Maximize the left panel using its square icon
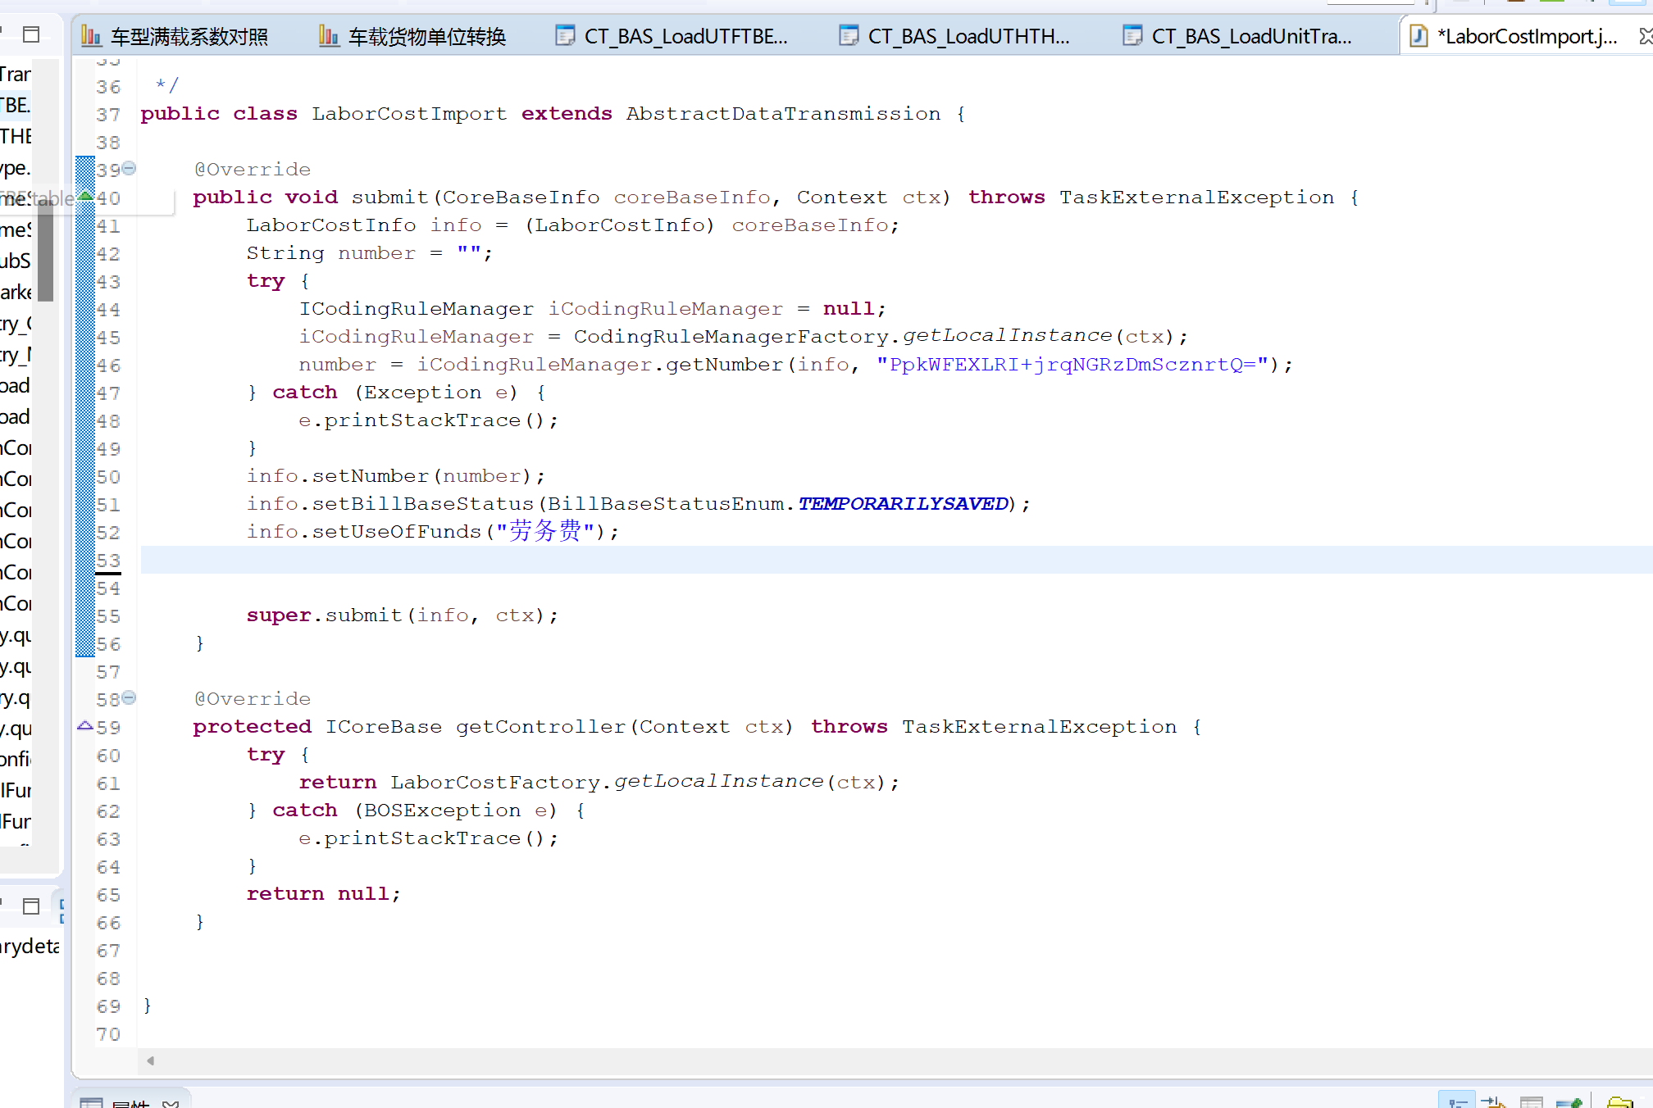 pos(31,34)
